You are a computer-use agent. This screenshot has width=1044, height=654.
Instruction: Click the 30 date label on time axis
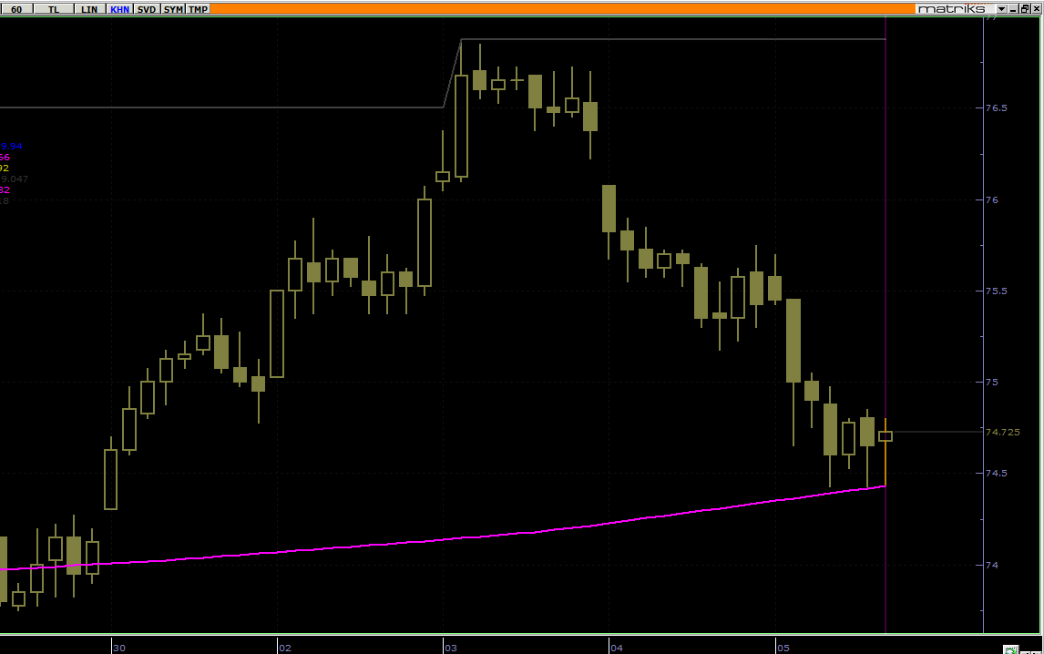tap(119, 648)
